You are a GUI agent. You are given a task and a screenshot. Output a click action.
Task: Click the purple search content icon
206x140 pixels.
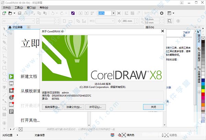(x=73, y=13)
